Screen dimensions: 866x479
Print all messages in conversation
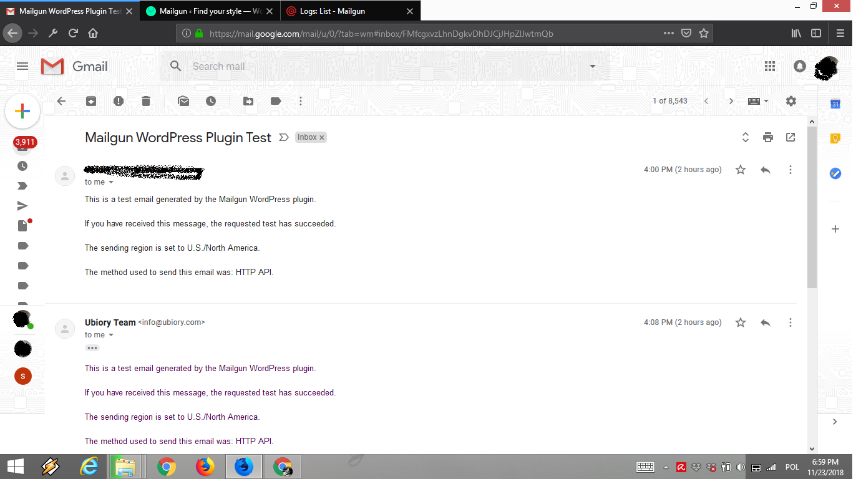[768, 137]
